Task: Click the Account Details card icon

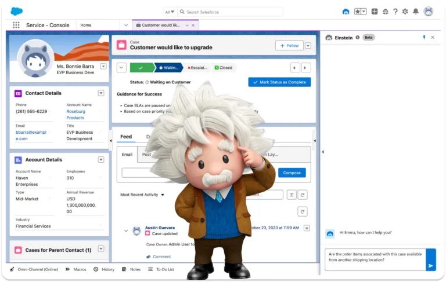Action: [18, 160]
